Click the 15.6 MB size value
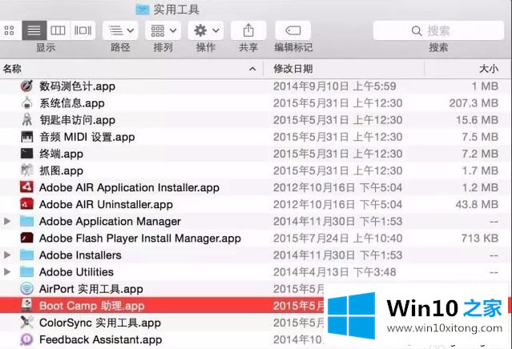This screenshot has height=349, width=512. point(477,120)
